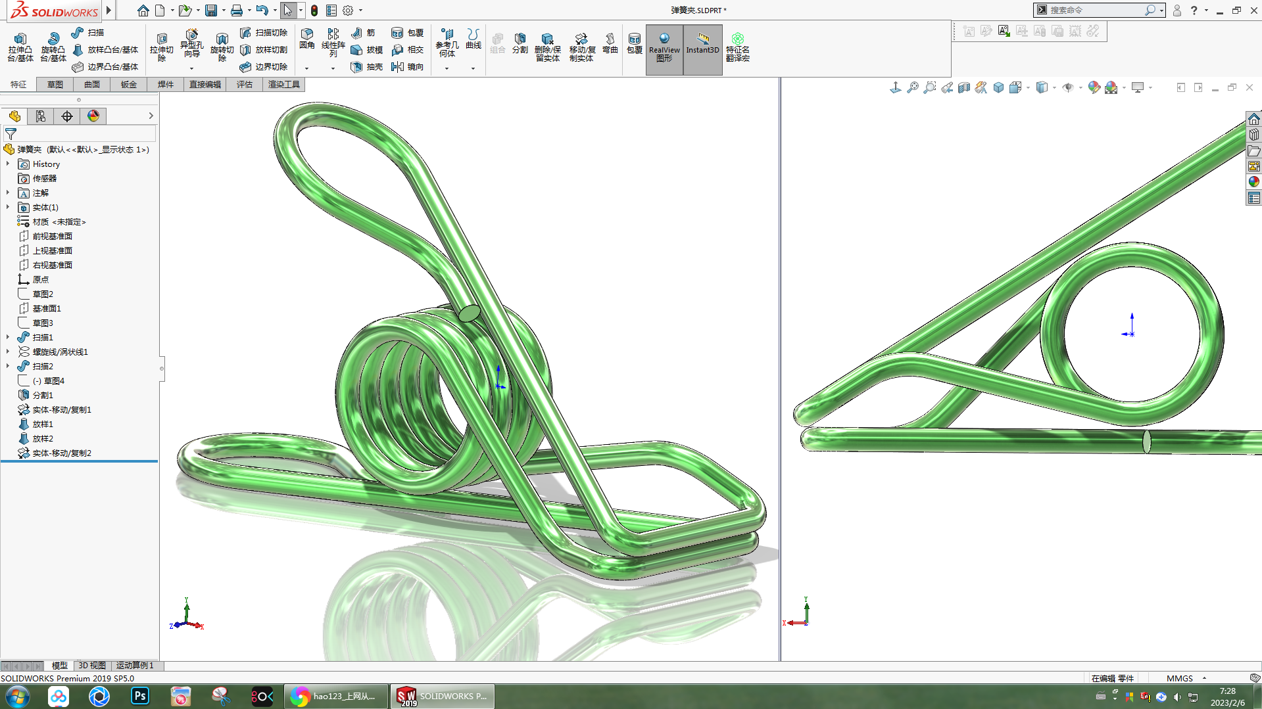Screen dimensions: 1262x709
Task: Open the 渲染工具 (Render Tools) ribbon tab
Action: (x=284, y=84)
